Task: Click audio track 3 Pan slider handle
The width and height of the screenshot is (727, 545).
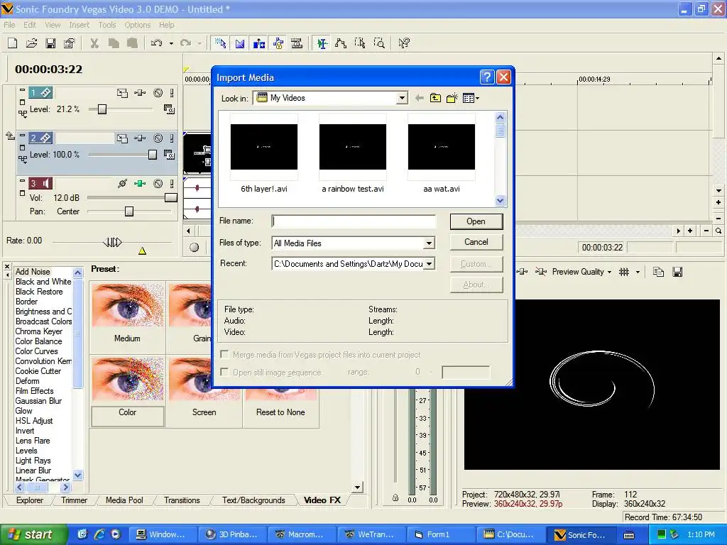Action: (x=129, y=211)
